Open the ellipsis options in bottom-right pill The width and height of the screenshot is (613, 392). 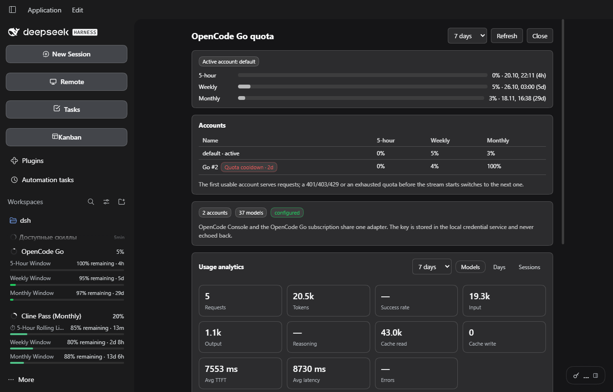(x=586, y=376)
